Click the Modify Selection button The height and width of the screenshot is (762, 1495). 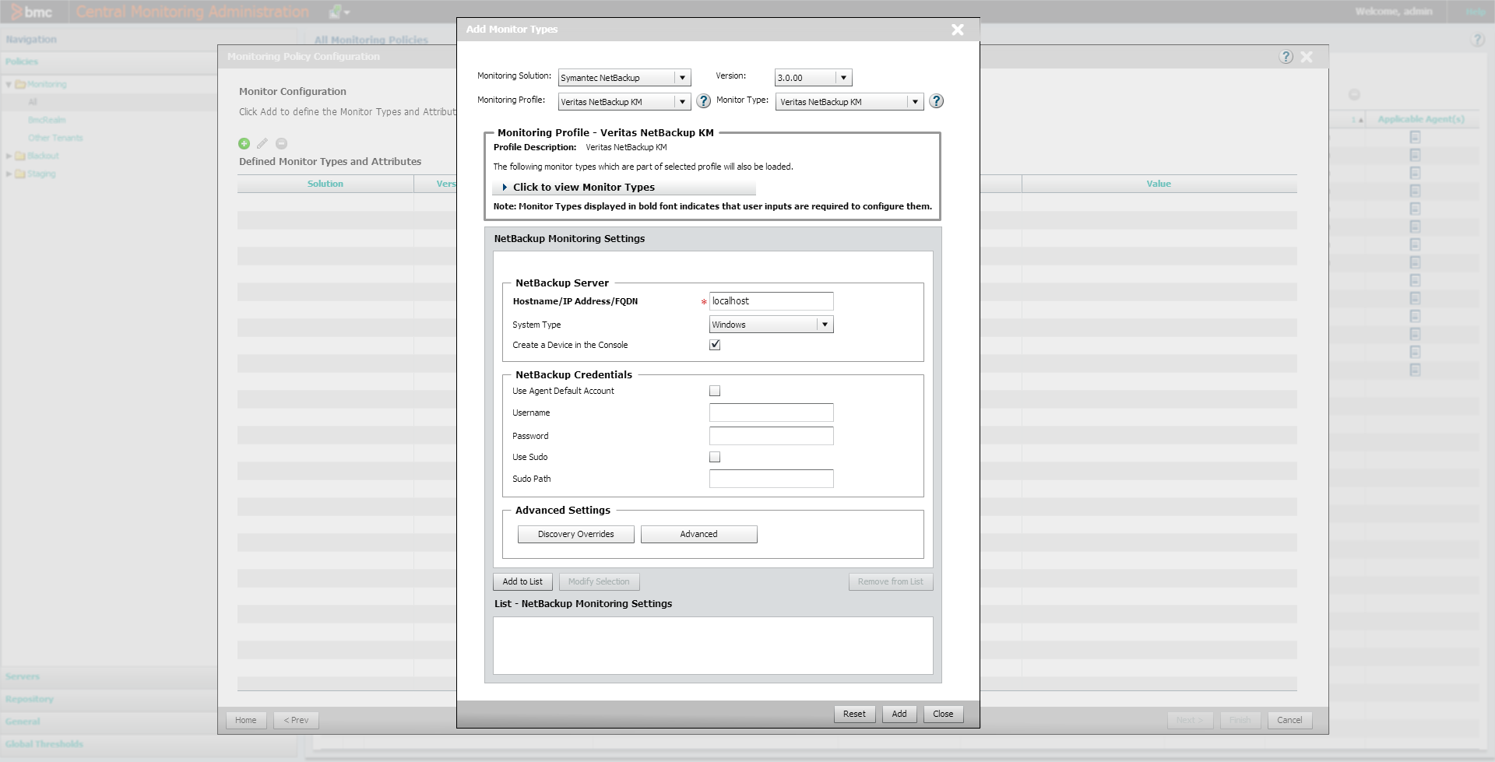coord(599,581)
